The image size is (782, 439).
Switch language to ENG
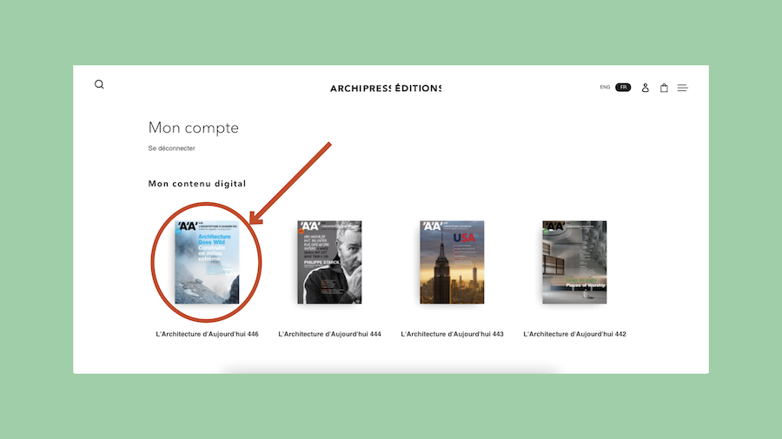605,87
